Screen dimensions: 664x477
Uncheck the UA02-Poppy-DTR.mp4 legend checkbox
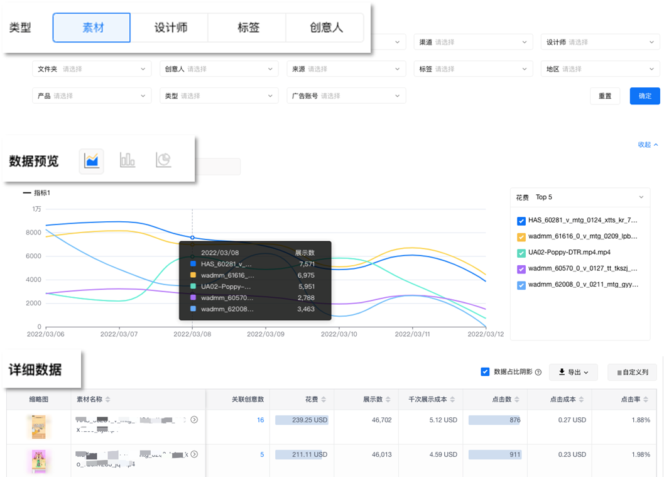[x=521, y=253]
